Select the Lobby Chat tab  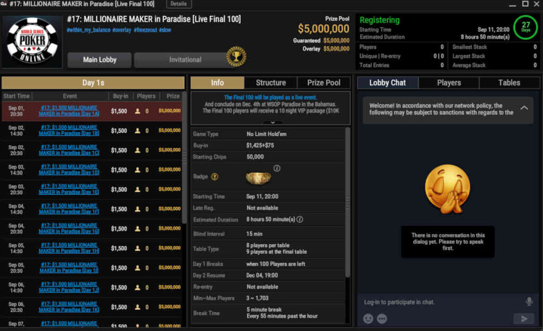pos(388,83)
